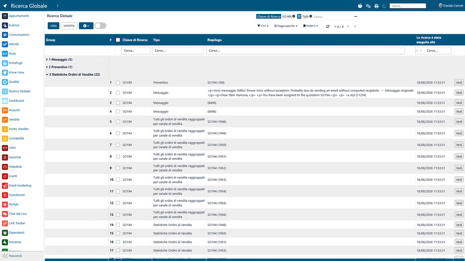The image size is (465, 261).
Task: Go to next page arrow
Action: (x=355, y=26)
